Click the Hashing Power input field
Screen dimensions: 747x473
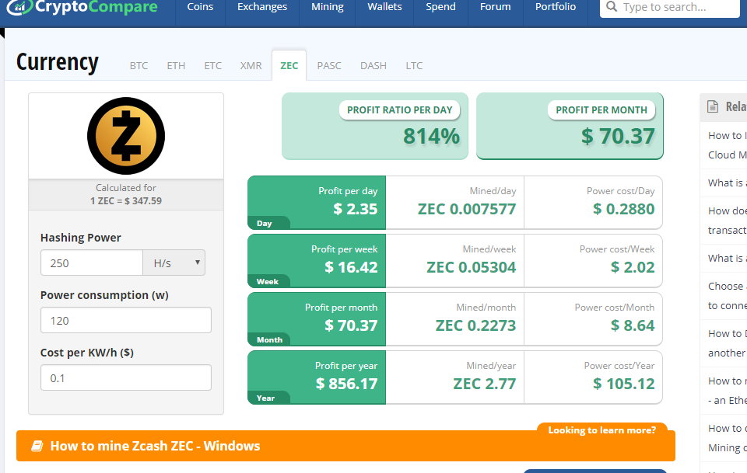pos(92,263)
